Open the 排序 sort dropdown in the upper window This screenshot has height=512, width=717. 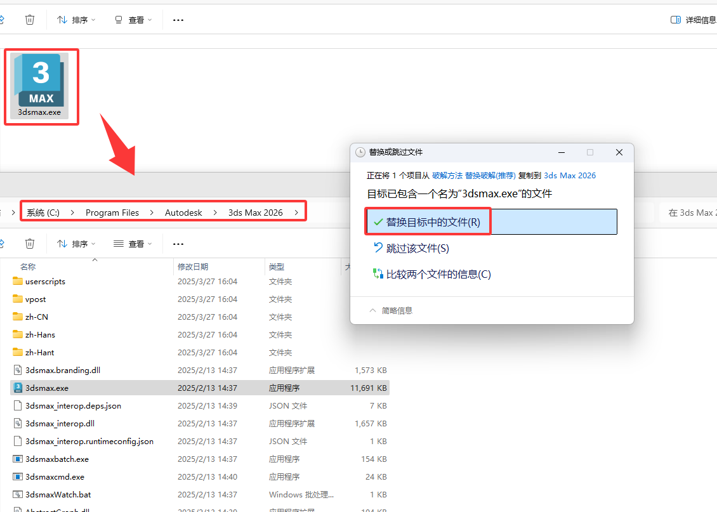pos(76,20)
